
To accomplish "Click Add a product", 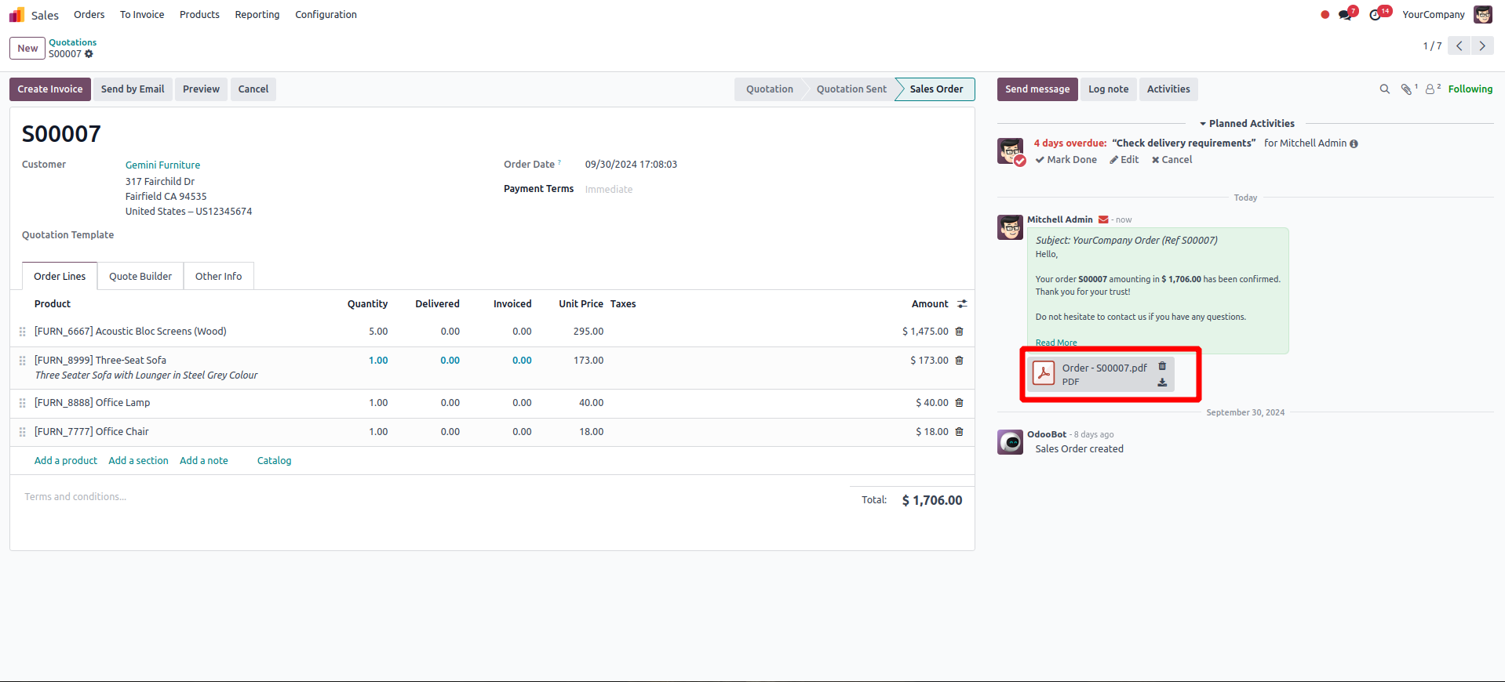I will pos(66,461).
